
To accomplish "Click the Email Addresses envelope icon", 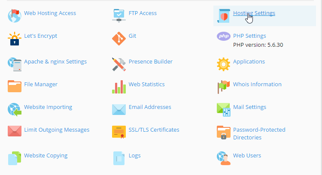I will coord(119,109).
